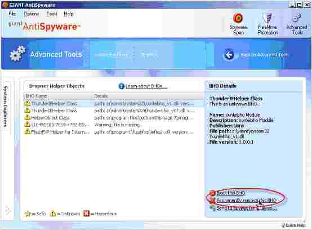Click the Send to SpyNet link
This screenshot has width=312, height=230.
point(247,208)
